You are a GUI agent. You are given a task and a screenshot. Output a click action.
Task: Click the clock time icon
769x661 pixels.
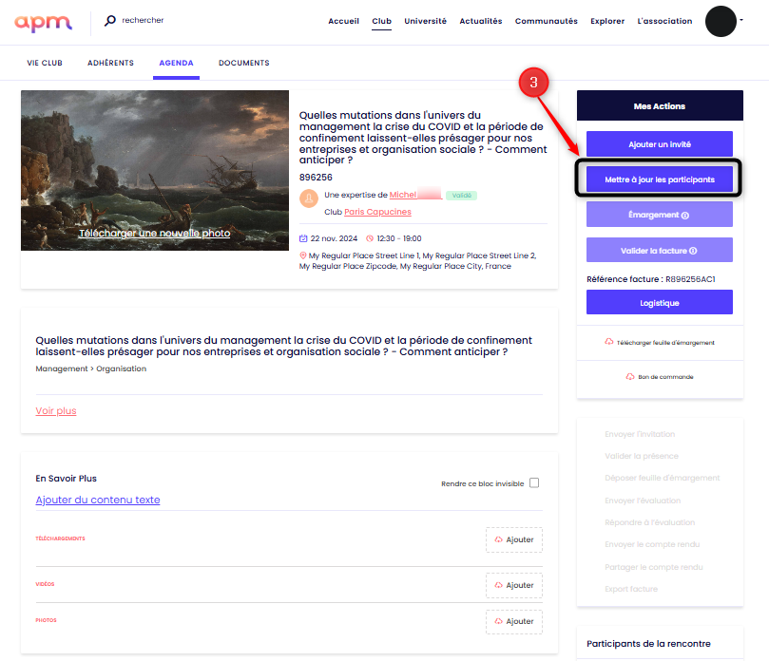coord(370,238)
